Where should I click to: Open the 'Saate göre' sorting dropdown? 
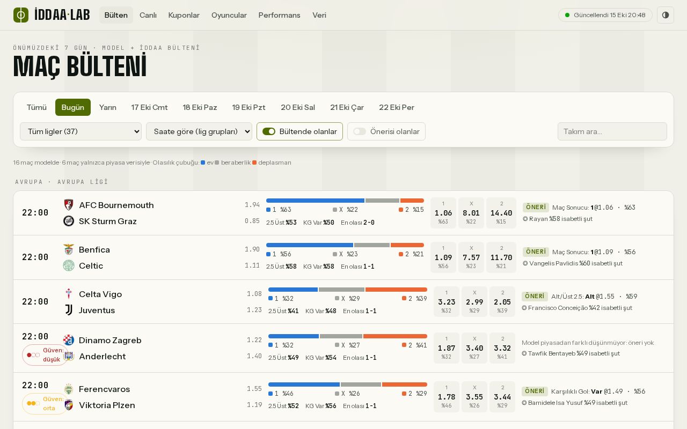[199, 131]
